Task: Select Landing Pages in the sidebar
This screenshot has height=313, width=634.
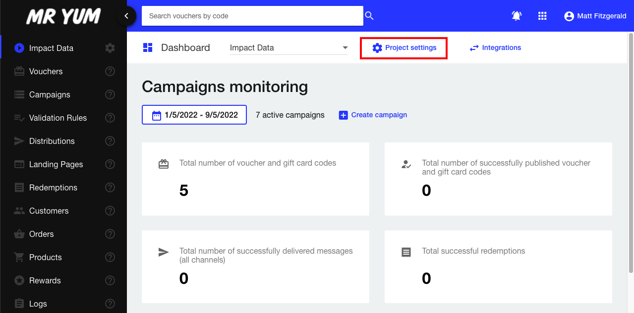Action: [56, 164]
